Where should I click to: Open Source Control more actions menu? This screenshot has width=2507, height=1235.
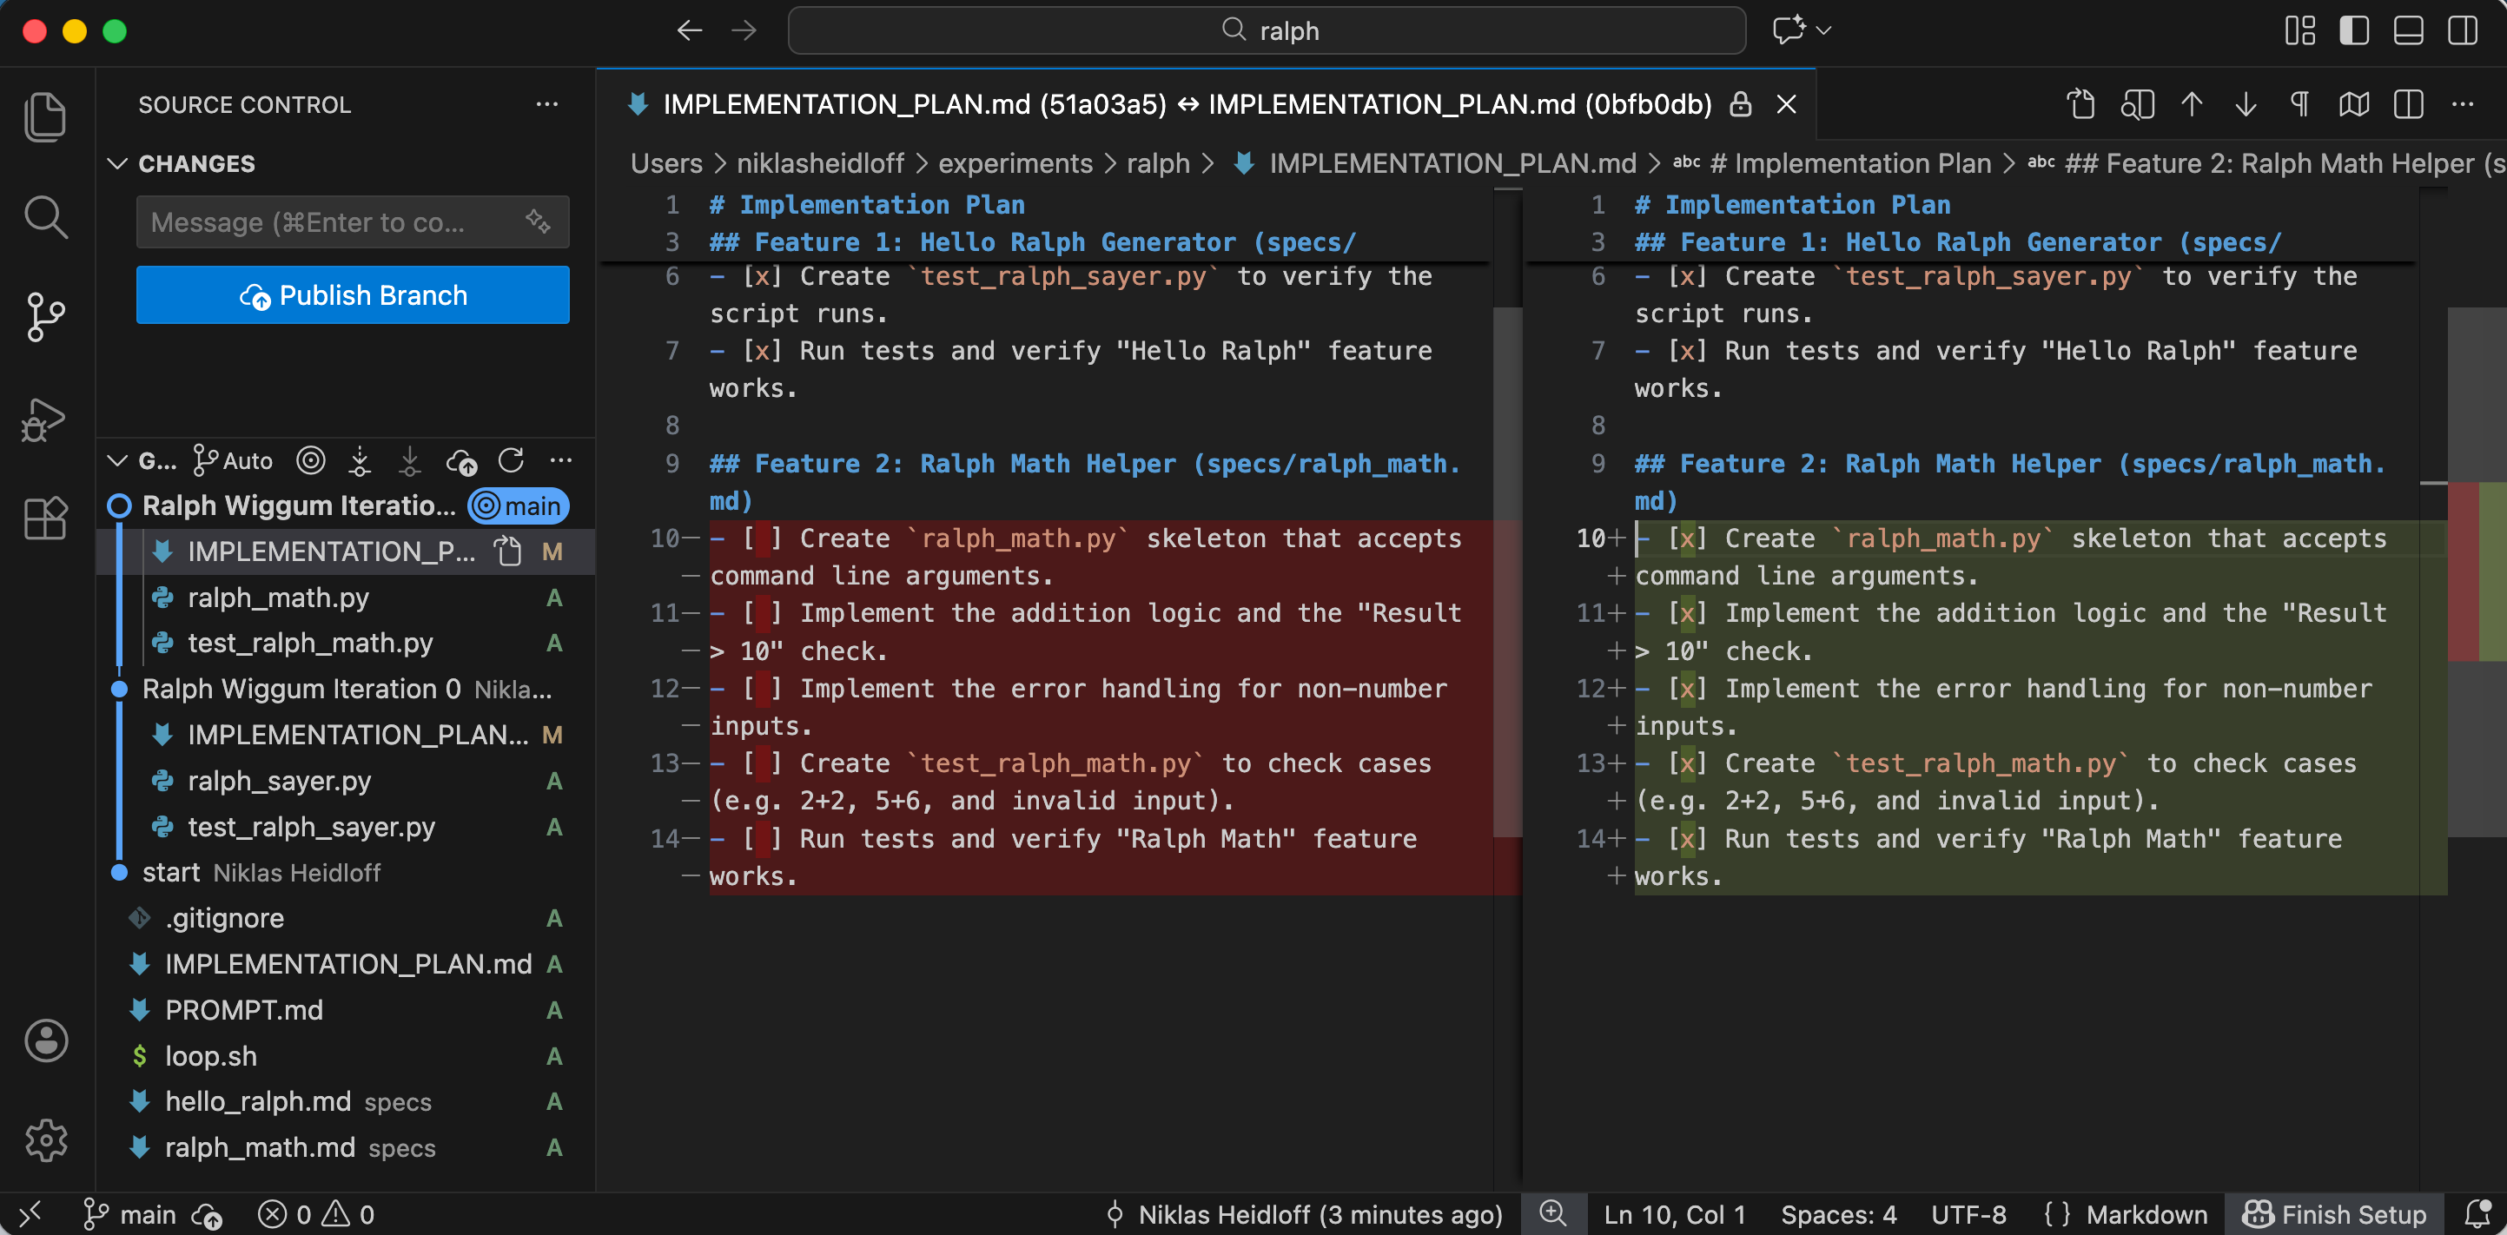tap(547, 104)
